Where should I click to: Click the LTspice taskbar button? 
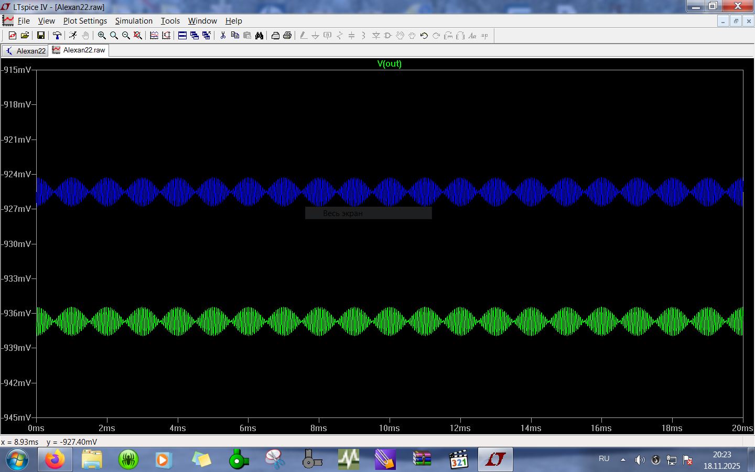495,460
